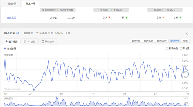Click the 全国 region selector

point(68,33)
